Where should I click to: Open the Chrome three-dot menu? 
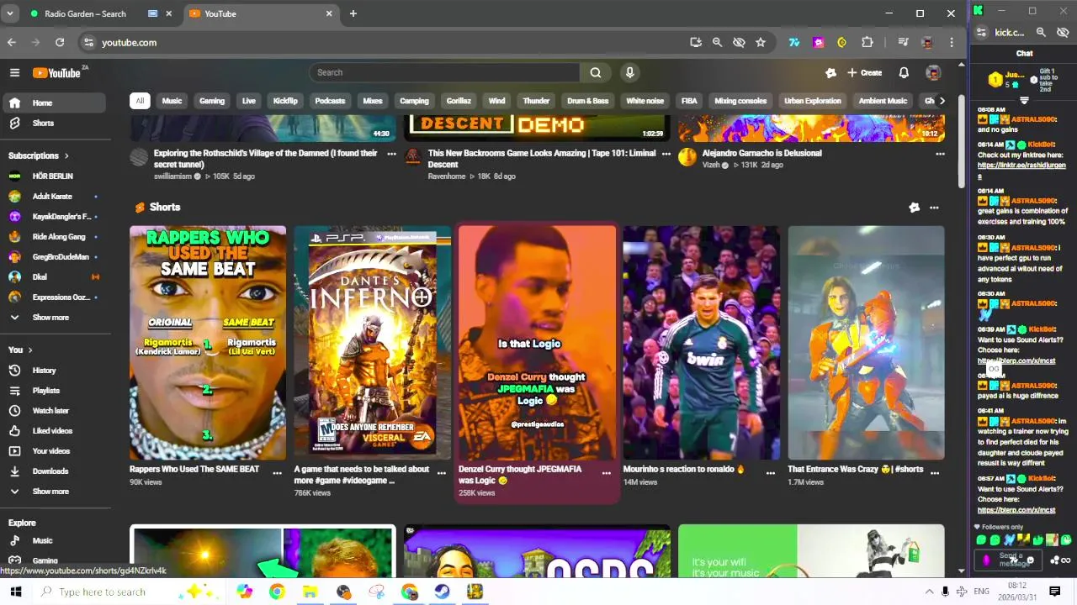click(952, 42)
